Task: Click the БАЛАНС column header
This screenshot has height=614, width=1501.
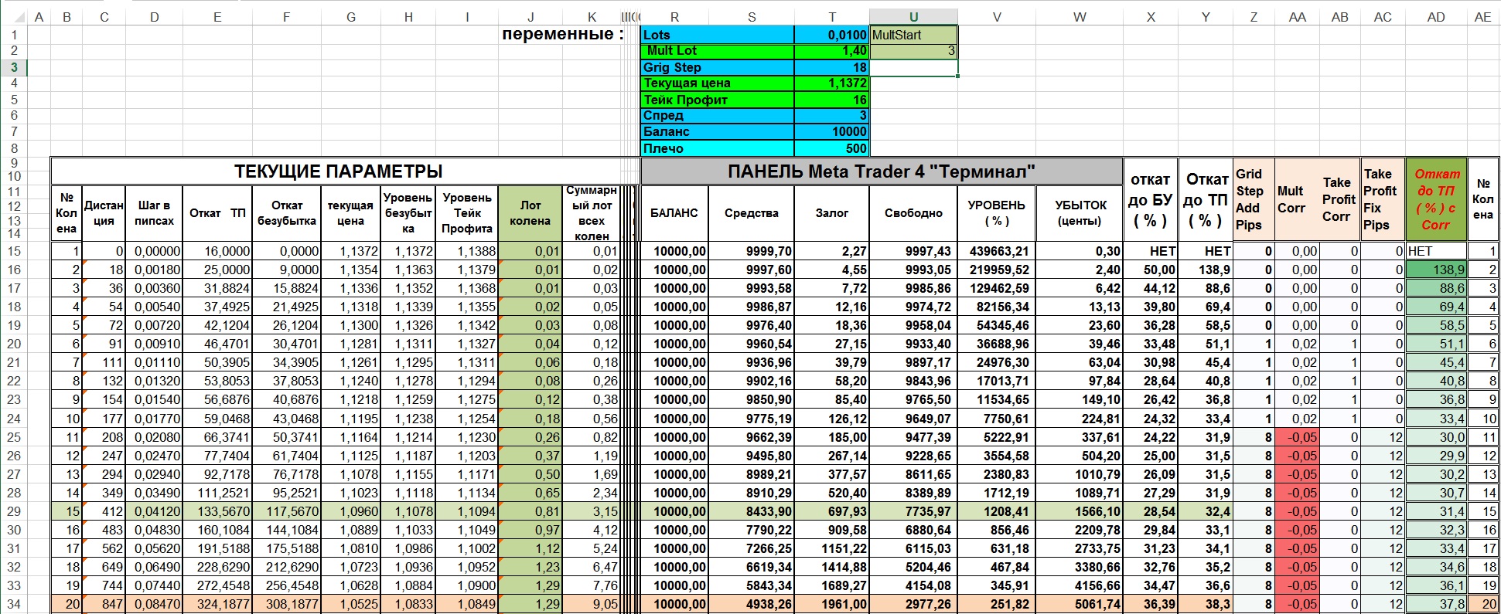Action: [674, 213]
